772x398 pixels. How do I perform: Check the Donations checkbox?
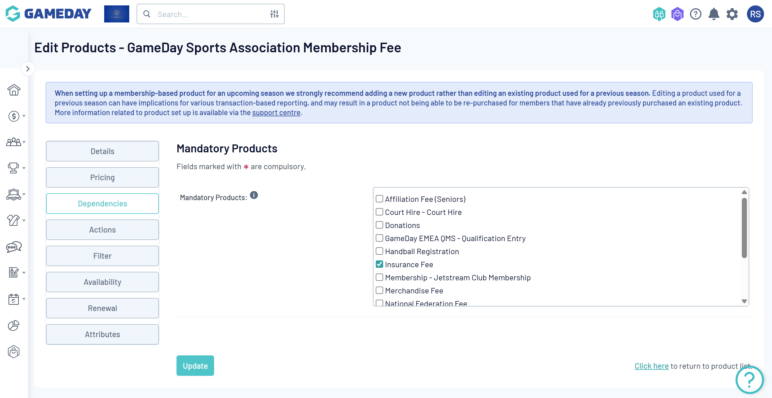tap(379, 225)
